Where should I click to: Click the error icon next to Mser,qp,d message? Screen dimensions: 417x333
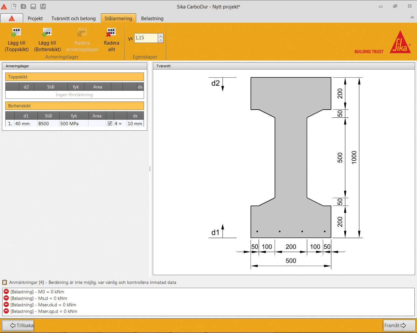coord(6,311)
